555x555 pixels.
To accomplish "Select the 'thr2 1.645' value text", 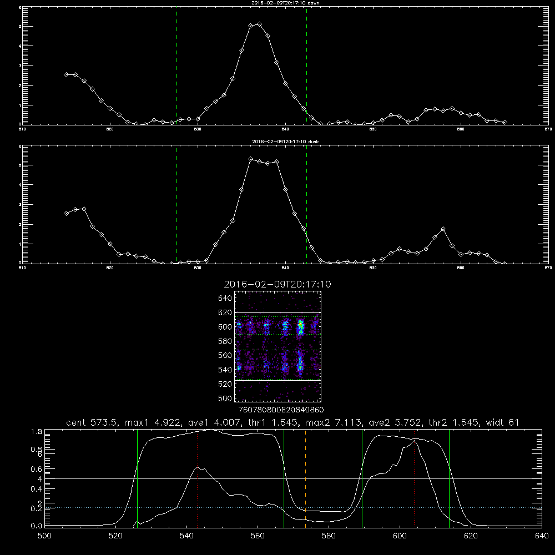I will [x=454, y=422].
